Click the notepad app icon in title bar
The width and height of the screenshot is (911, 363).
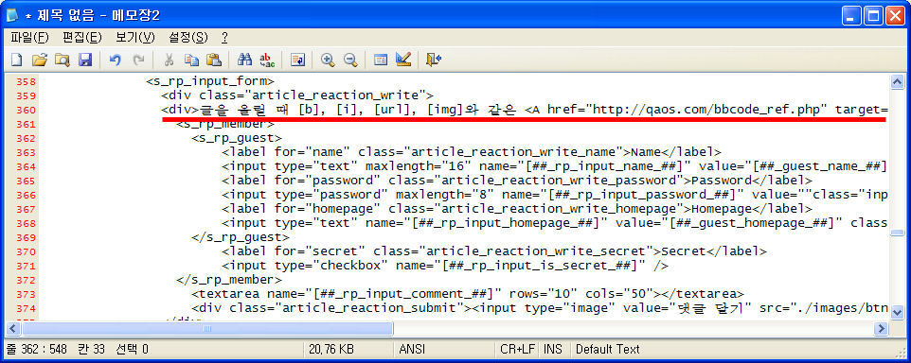12,16
